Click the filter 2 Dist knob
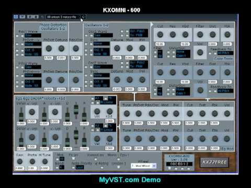The image size is (251, 188). click(x=213, y=72)
